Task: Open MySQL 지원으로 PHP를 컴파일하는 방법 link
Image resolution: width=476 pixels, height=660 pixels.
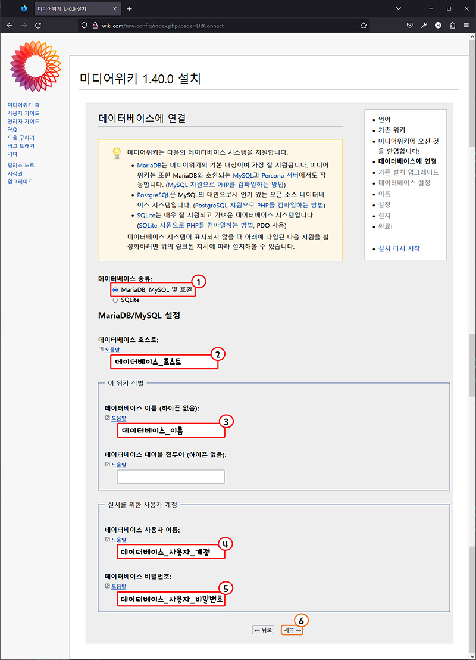Action: [x=226, y=185]
